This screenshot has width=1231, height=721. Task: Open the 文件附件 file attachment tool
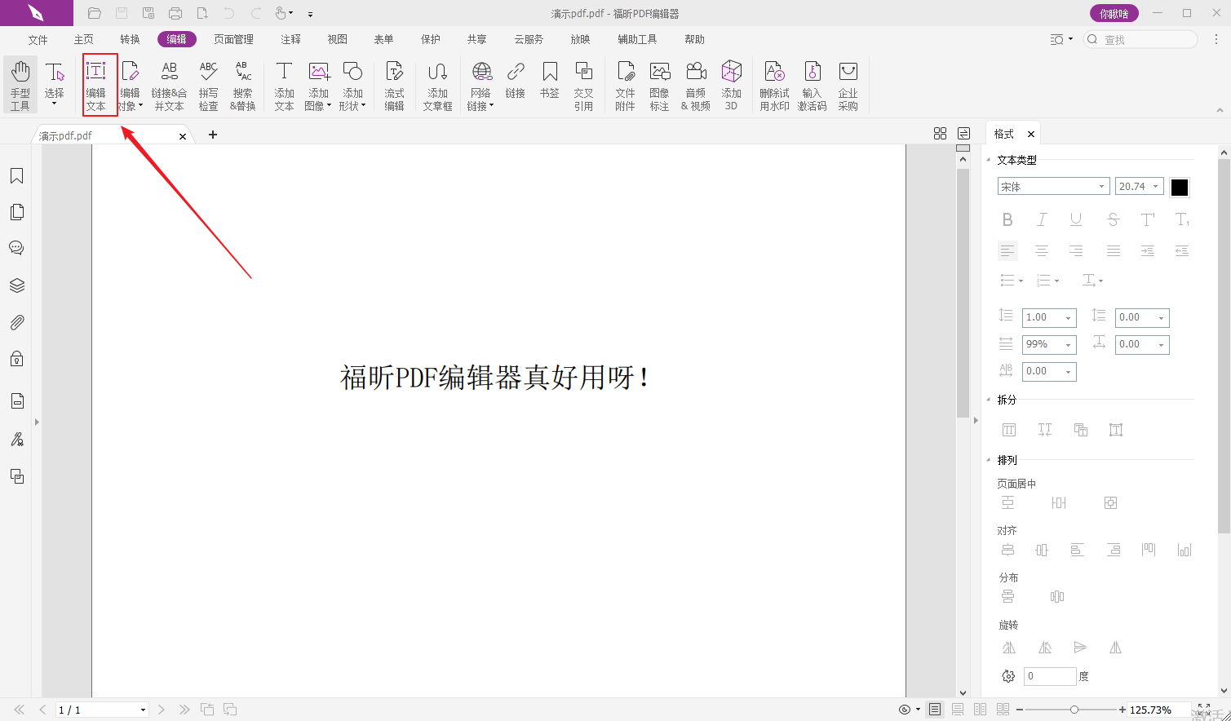click(x=625, y=84)
